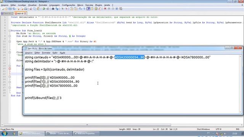Click the Save toolbar icon

(10, 9)
